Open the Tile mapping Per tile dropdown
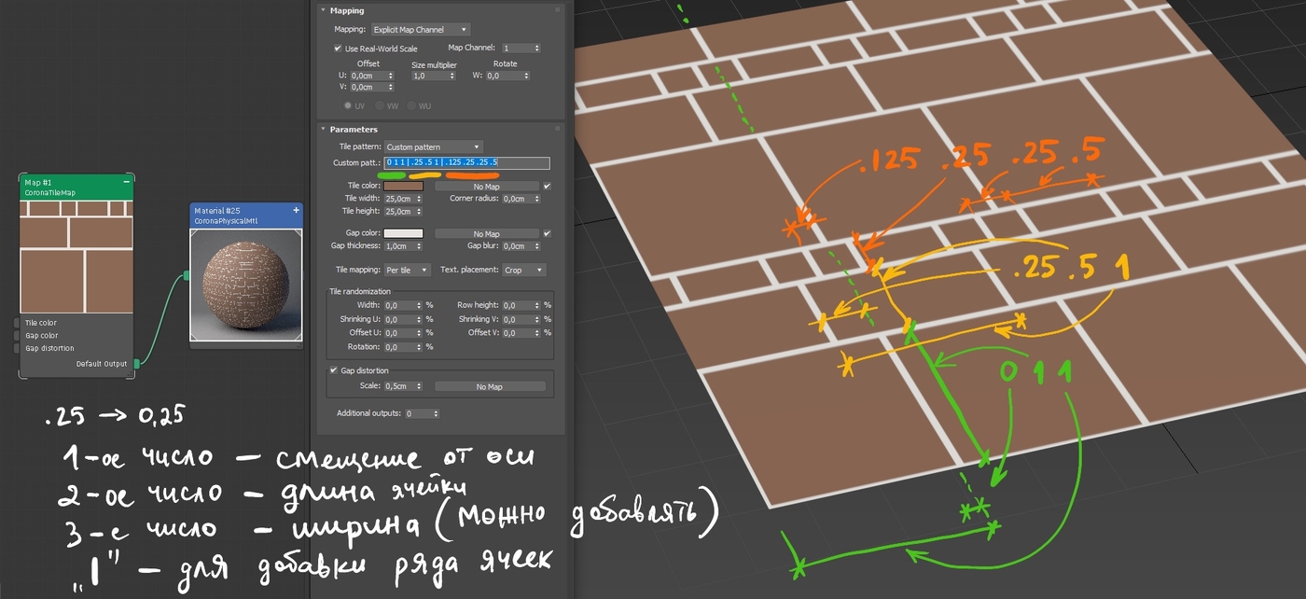This screenshot has height=599, width=1306. 408,270
